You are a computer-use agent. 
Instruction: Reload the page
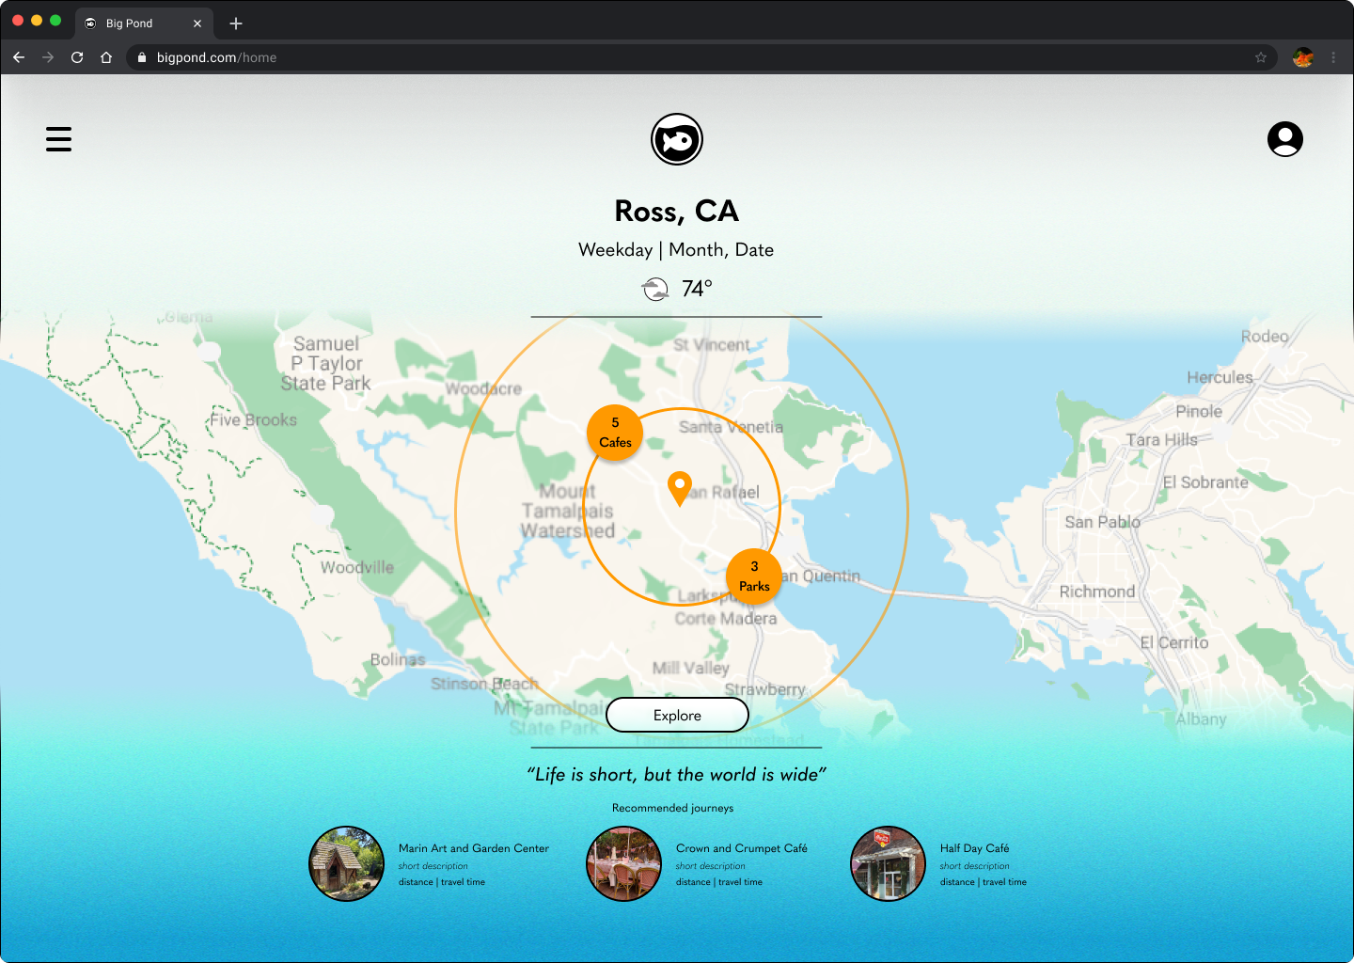click(77, 57)
